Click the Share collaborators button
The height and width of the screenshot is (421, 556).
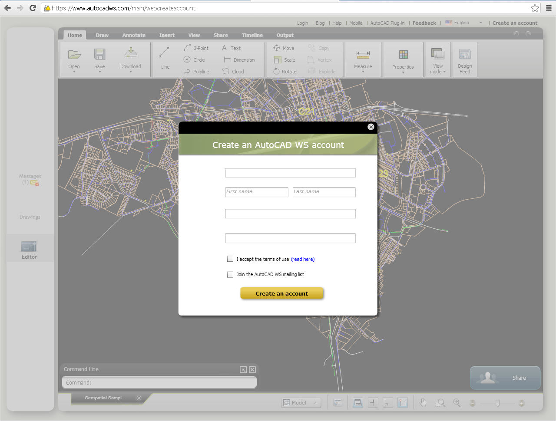coord(505,378)
